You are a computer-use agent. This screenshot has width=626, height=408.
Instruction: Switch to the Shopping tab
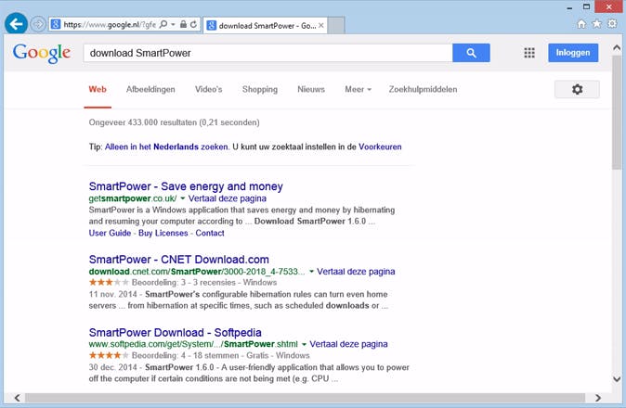[x=260, y=89]
